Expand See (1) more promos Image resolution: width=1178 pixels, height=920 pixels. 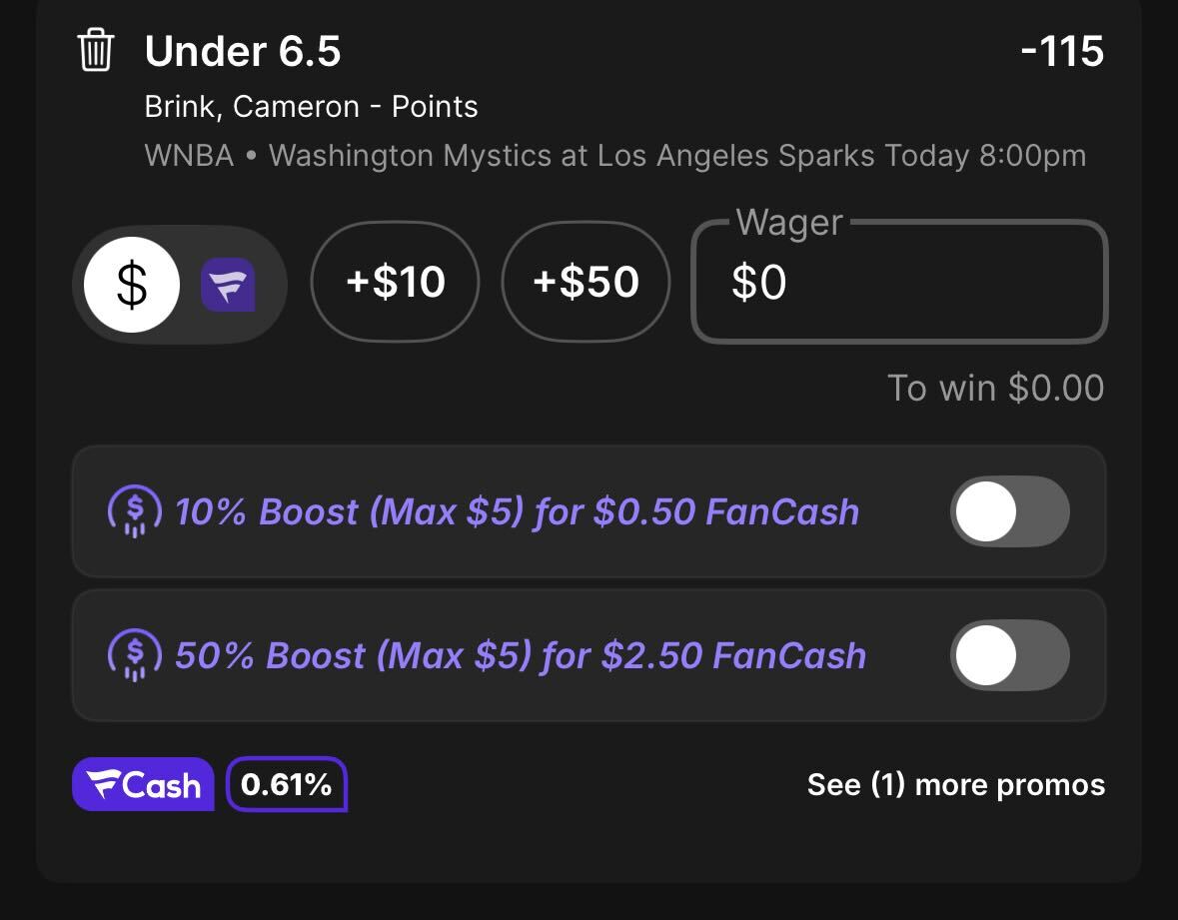pos(955,785)
